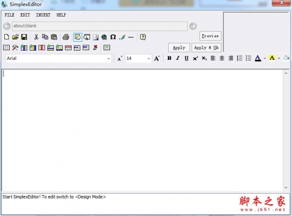
Task: Apply the font color A button
Action: 258,58
